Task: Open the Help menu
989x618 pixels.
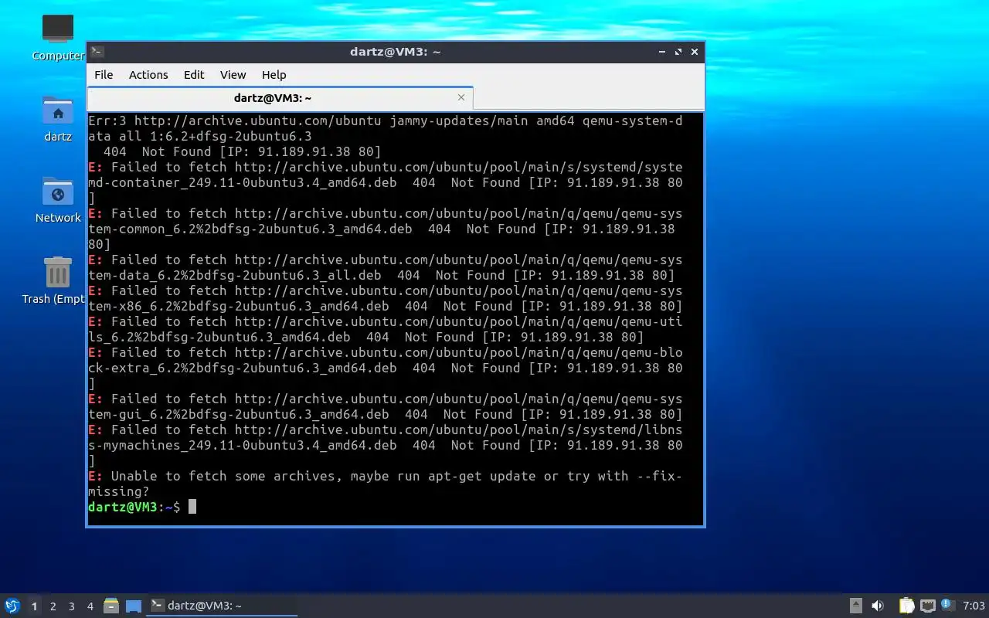Action: 274,75
